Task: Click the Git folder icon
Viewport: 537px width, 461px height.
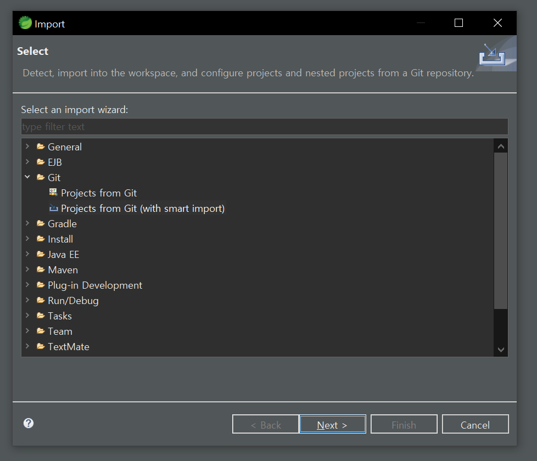Action: (x=41, y=177)
